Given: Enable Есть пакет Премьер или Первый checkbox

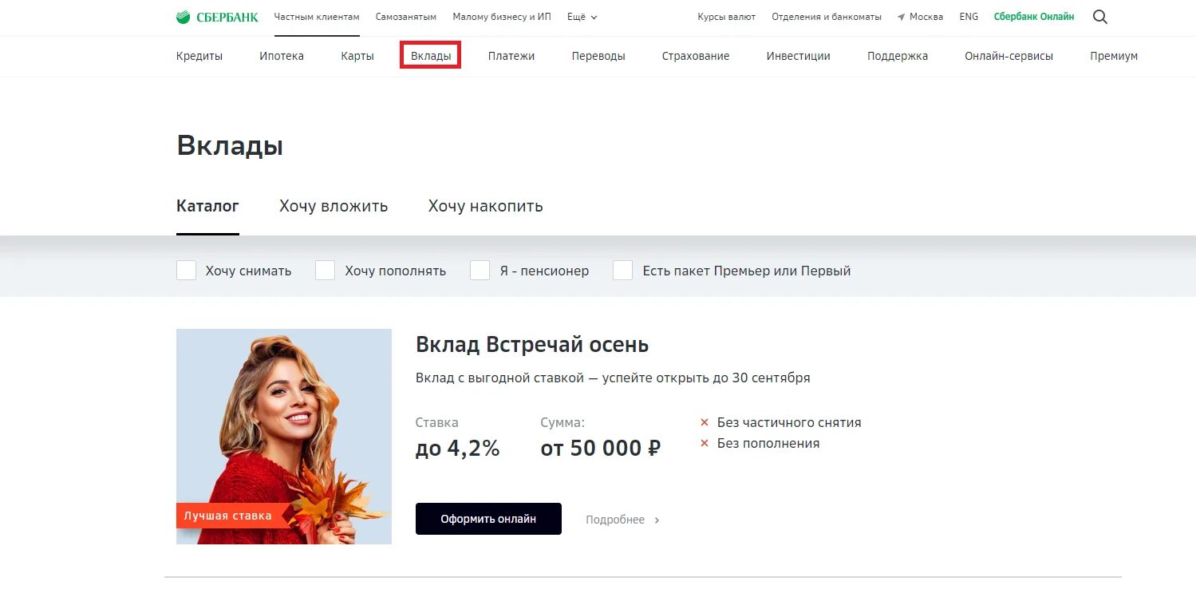Looking at the screenshot, I should (x=622, y=271).
